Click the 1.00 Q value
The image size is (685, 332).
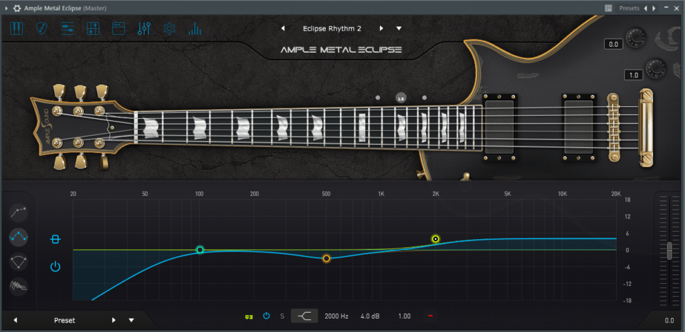pyautogui.click(x=404, y=316)
